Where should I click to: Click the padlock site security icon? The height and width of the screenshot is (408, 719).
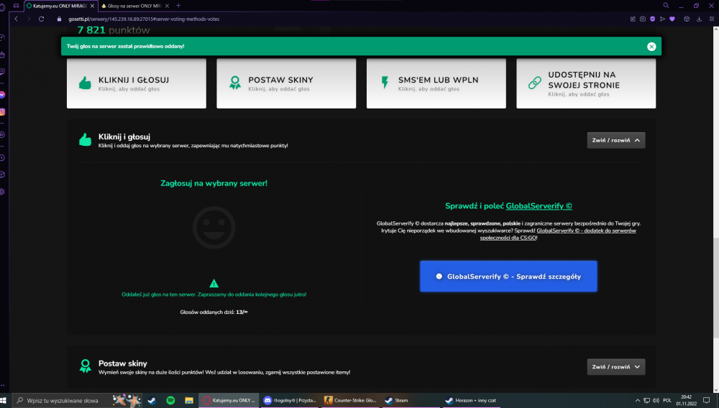pyautogui.click(x=59, y=19)
